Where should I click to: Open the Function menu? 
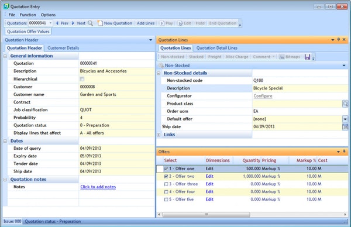27,15
